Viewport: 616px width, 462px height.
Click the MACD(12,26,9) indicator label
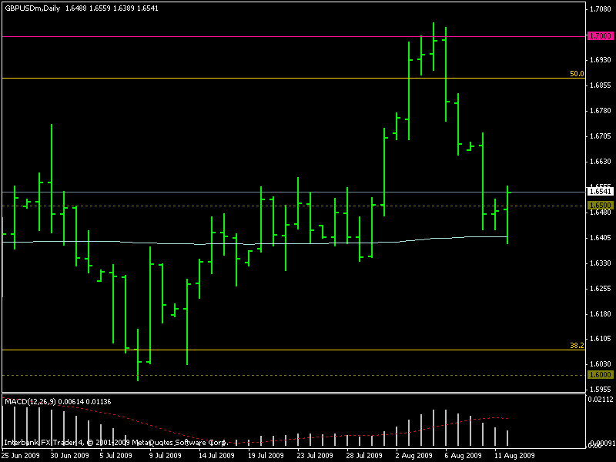[30, 401]
